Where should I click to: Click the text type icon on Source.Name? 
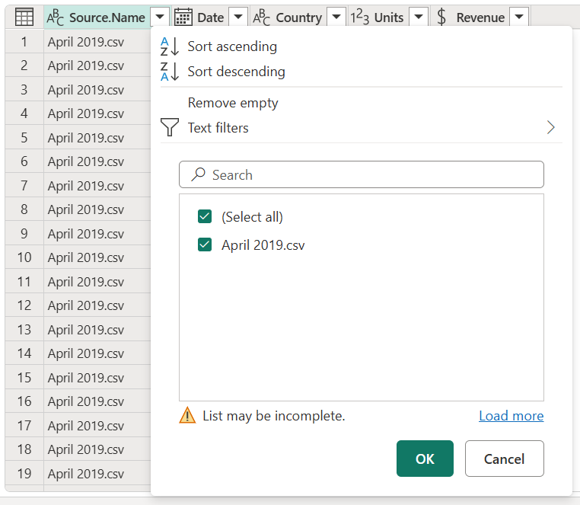point(56,17)
